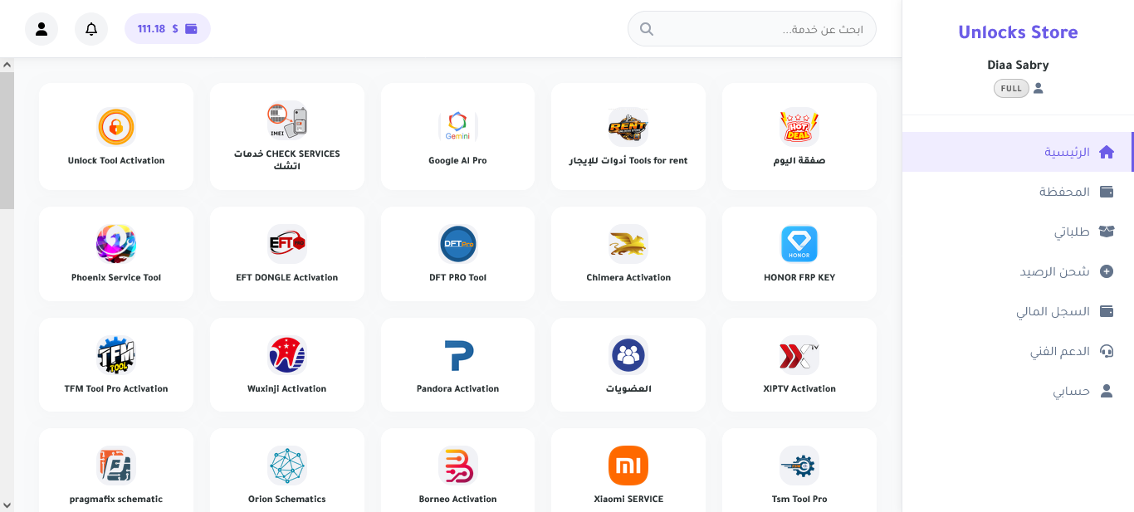The width and height of the screenshot is (1134, 512).
Task: Open notifications bell
Action: click(x=91, y=29)
